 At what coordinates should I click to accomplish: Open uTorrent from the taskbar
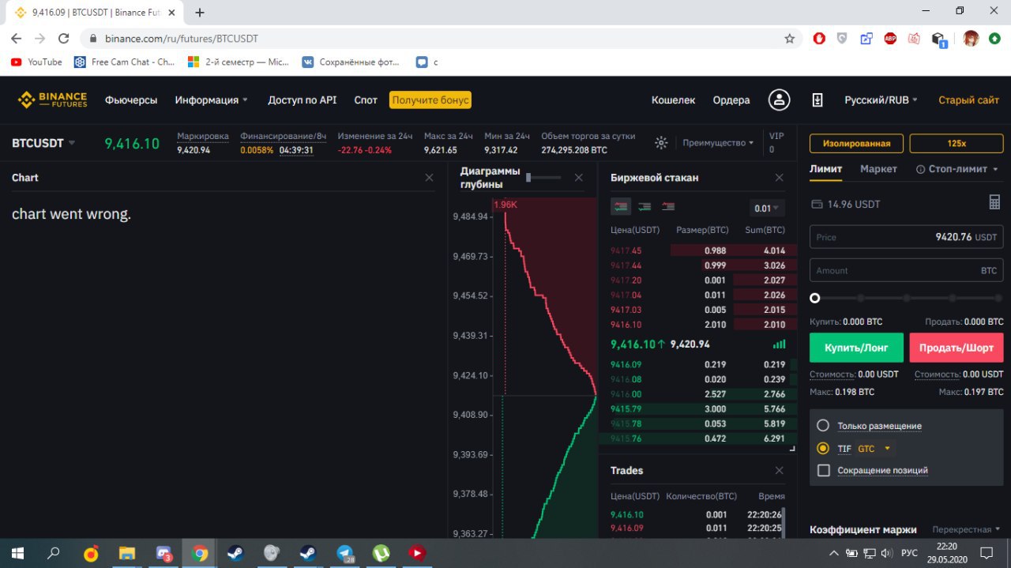(x=381, y=553)
